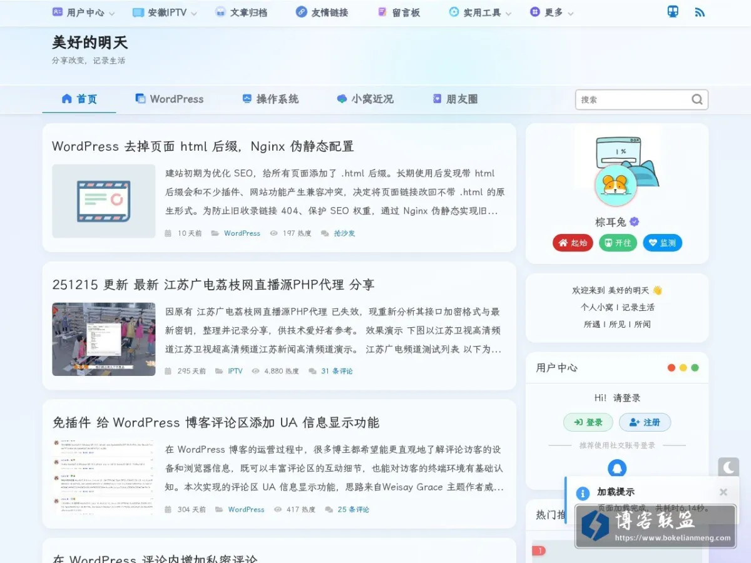Click the green 开往 button
Viewport: 751px width, 563px height.
pos(618,243)
